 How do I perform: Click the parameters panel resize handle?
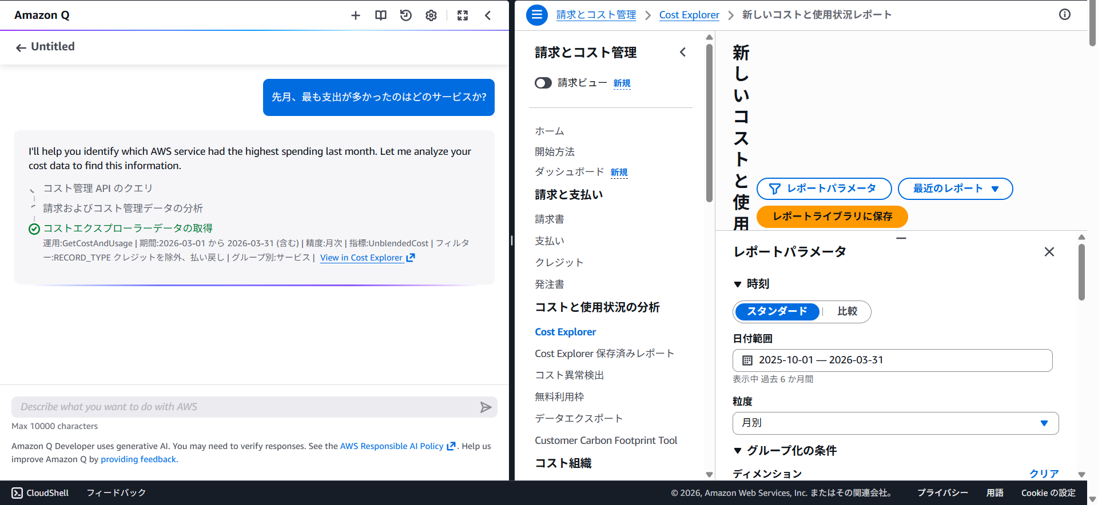click(x=901, y=238)
